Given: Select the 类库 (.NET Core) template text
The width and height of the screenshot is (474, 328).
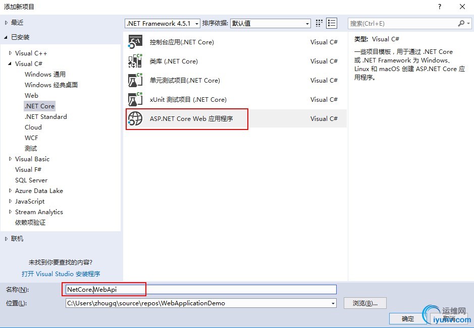Looking at the screenshot, I should click(174, 61).
